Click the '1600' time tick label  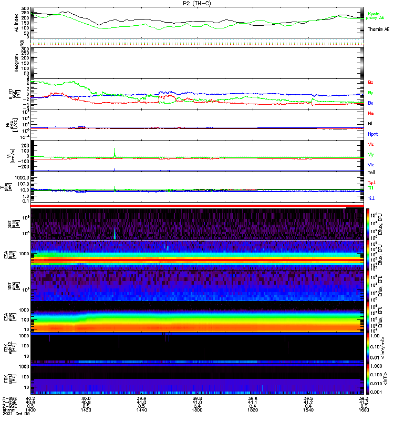(364, 410)
